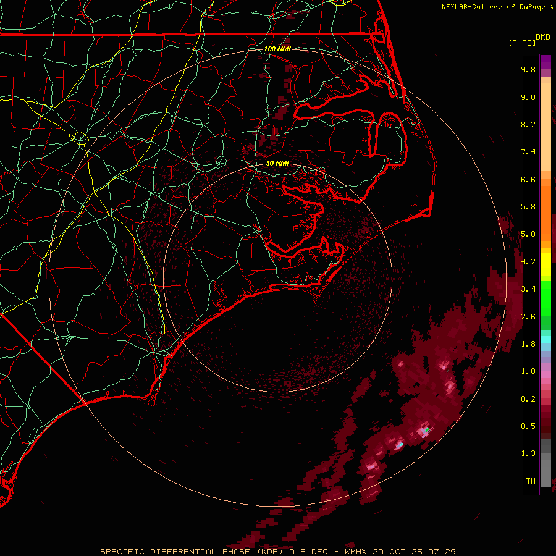Click the 1.0 legend value

point(528,371)
